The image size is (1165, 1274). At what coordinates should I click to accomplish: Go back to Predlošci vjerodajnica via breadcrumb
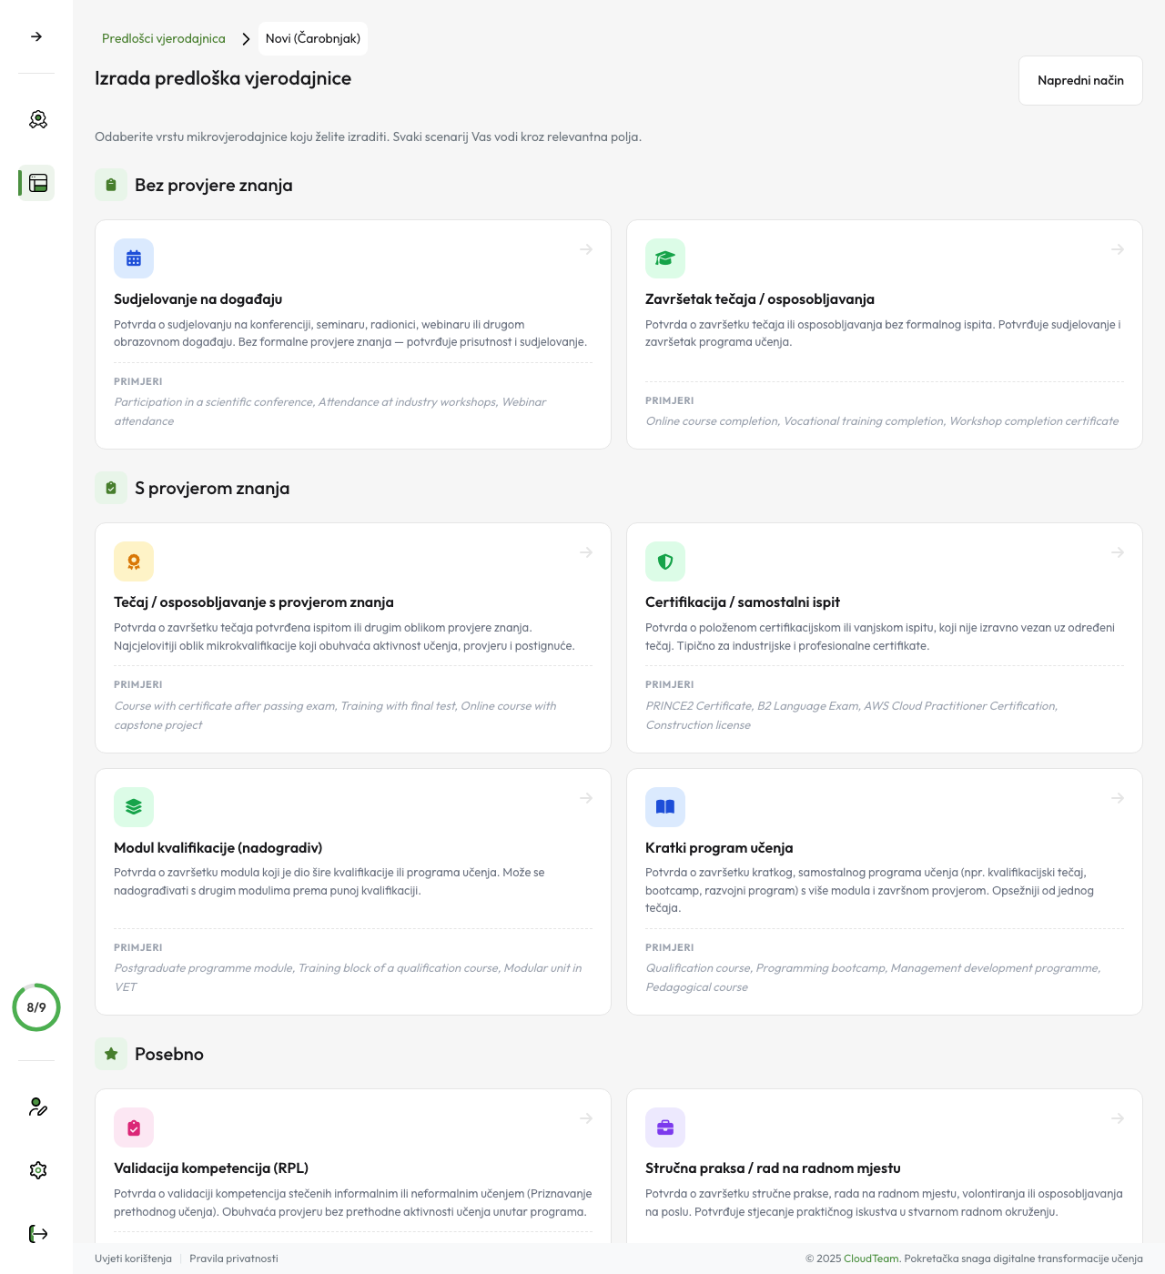164,38
